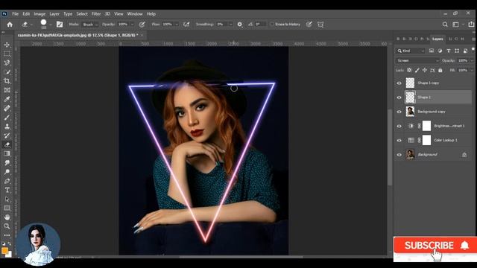The image size is (477, 268).
Task: Click the foreground color swatch
Action: [x=4, y=250]
